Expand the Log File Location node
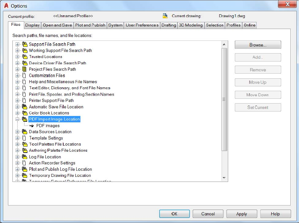The height and width of the screenshot is (223, 299). (x=17, y=157)
